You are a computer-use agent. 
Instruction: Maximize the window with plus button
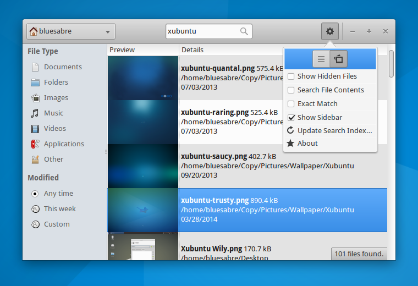click(369, 31)
